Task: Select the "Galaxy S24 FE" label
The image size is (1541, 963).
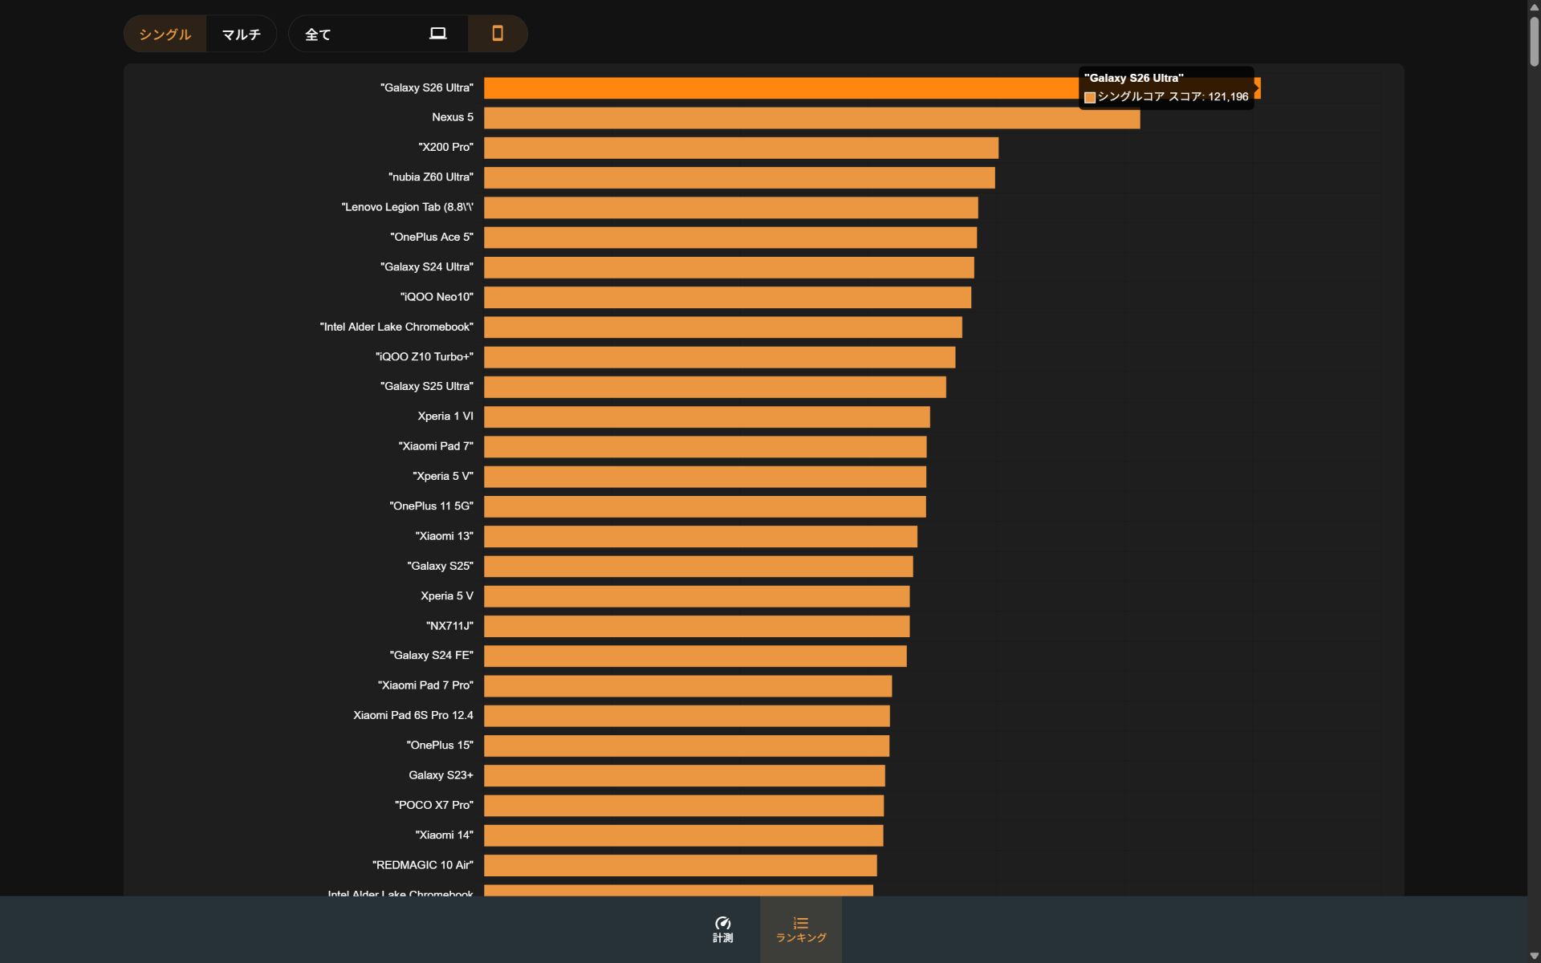Action: 432,656
